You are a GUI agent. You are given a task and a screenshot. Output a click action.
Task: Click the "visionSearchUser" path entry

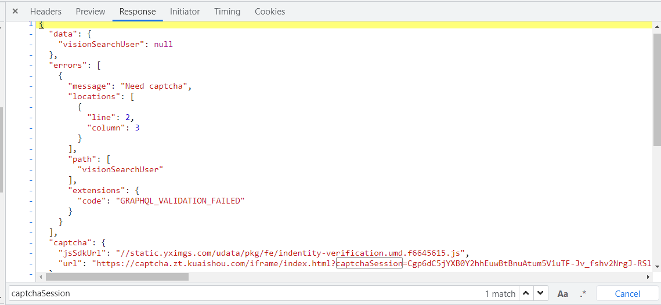point(121,170)
